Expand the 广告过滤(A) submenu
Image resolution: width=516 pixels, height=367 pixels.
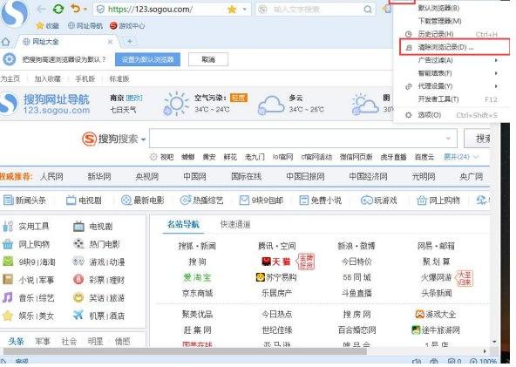coord(496,60)
